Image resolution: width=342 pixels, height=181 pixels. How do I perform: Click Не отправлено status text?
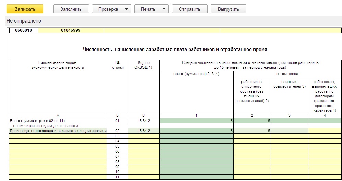[x=24, y=21]
